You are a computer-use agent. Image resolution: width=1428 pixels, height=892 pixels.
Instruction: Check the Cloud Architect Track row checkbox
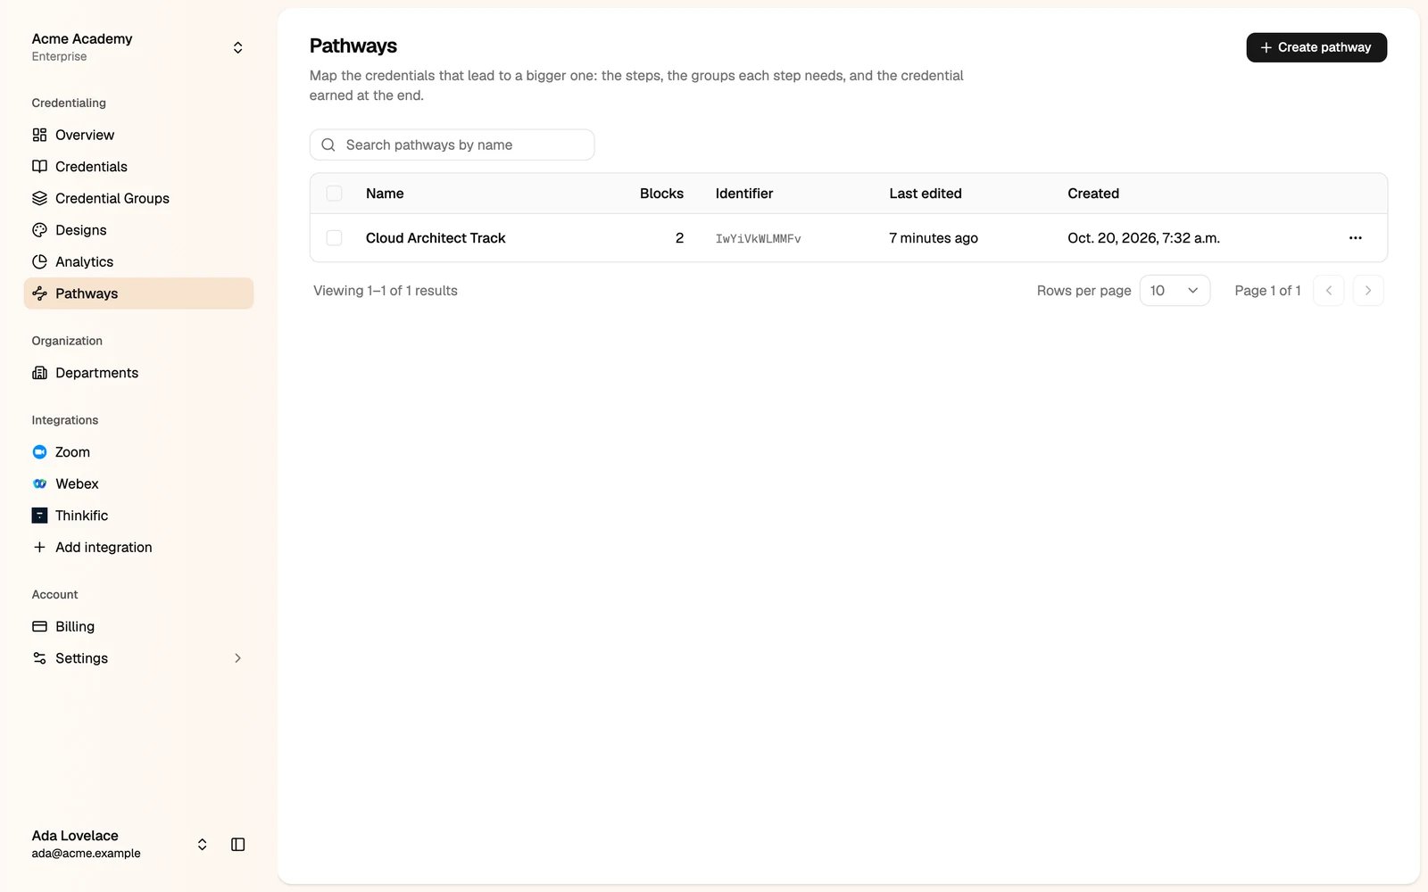[x=334, y=237]
